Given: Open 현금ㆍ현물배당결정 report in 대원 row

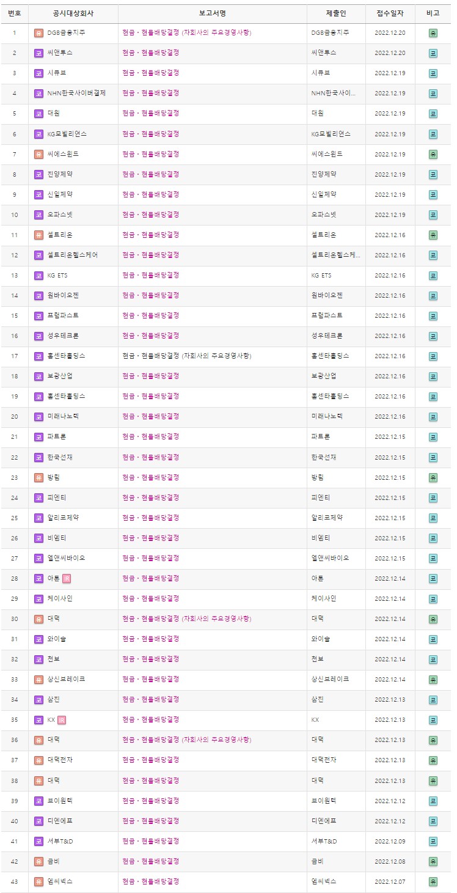Looking at the screenshot, I should (x=150, y=113).
